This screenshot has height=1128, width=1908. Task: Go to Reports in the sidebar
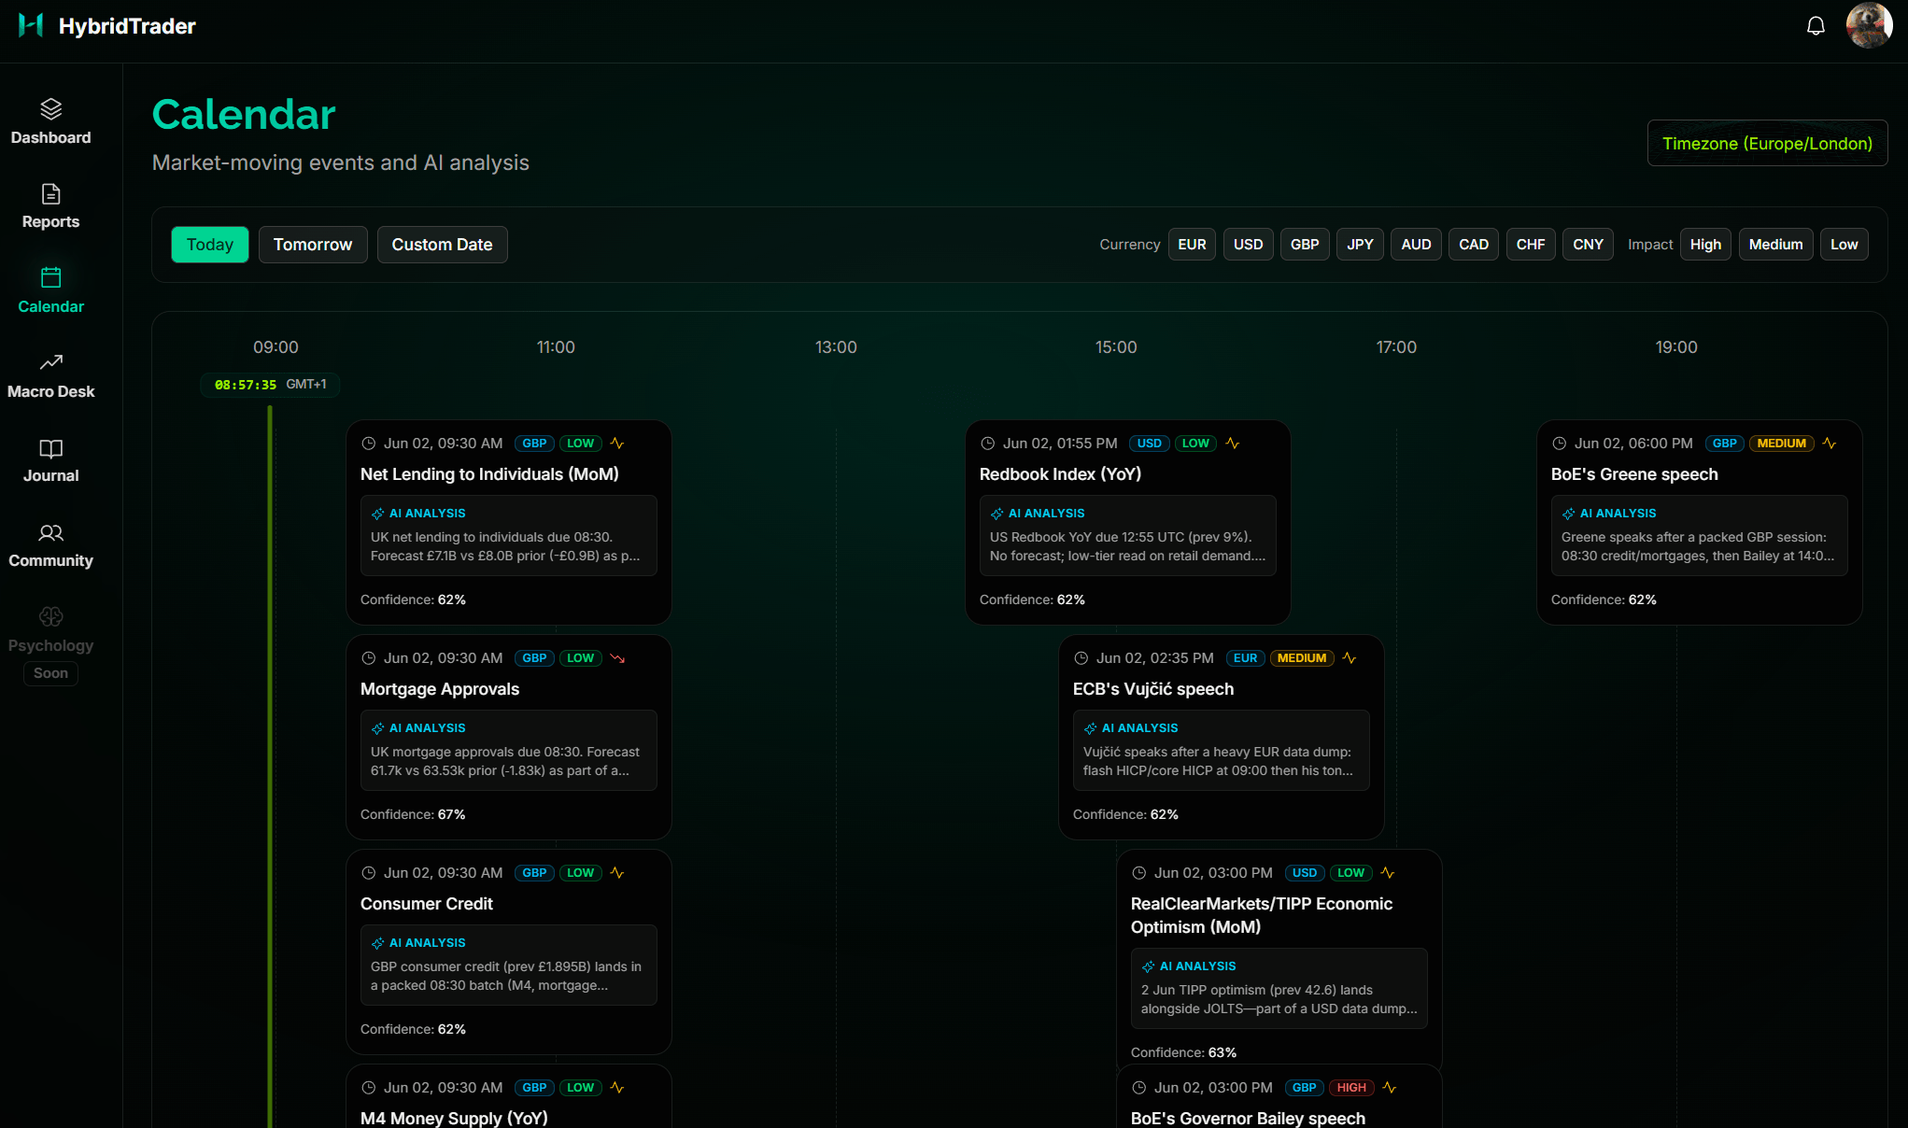[50, 206]
